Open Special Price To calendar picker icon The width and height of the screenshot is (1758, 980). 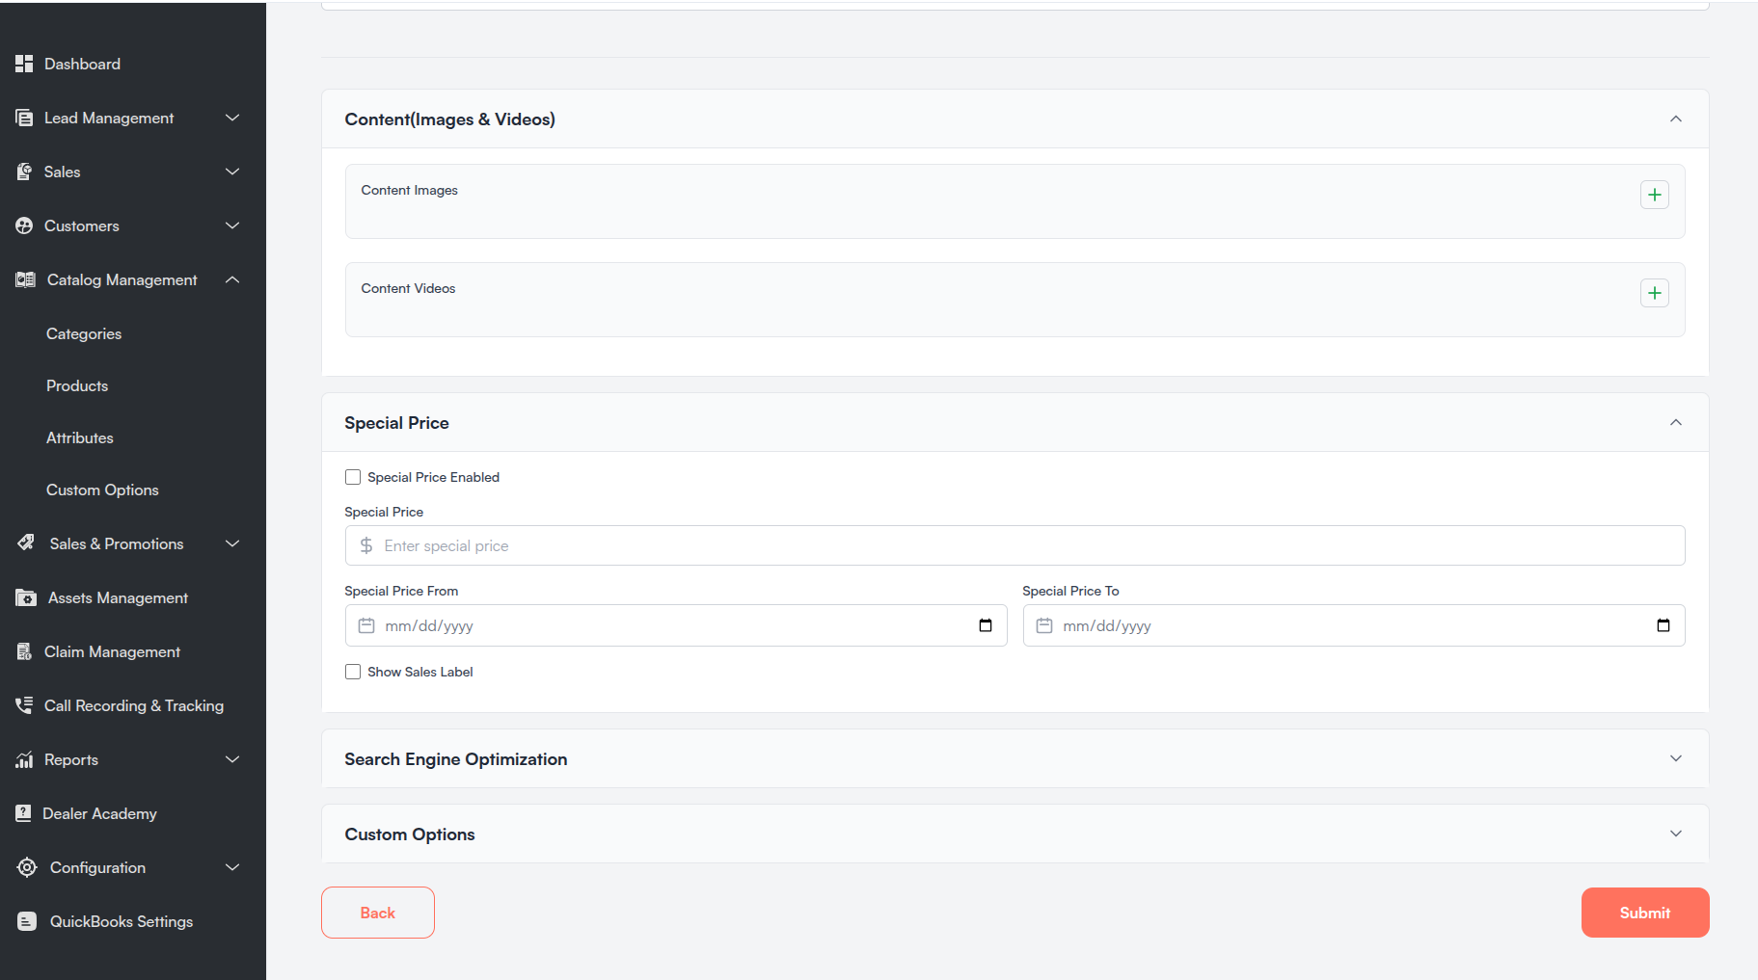[x=1663, y=625]
